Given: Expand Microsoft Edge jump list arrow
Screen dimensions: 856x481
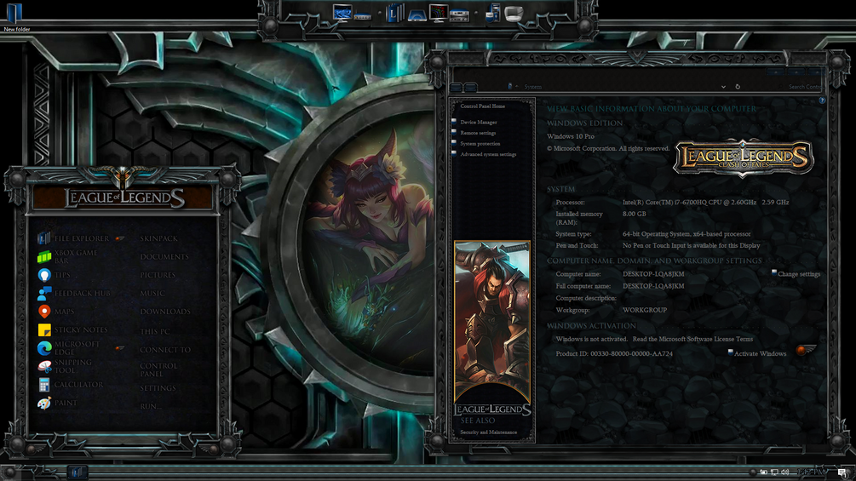Looking at the screenshot, I should coord(119,348).
